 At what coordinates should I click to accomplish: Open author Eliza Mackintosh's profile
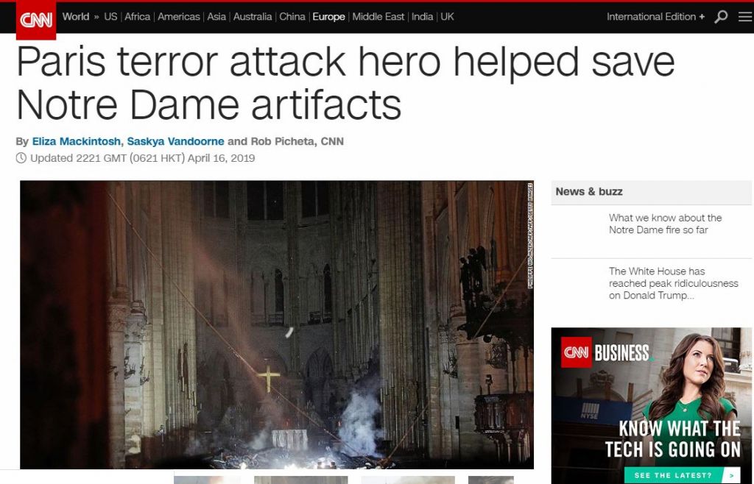[x=77, y=142]
